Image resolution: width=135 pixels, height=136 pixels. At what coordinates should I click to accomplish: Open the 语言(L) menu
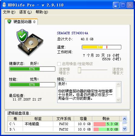pyautogui.click(x=25, y=12)
